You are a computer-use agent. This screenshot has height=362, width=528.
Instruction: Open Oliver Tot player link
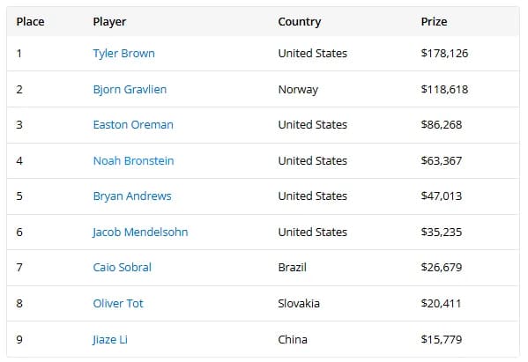118,304
